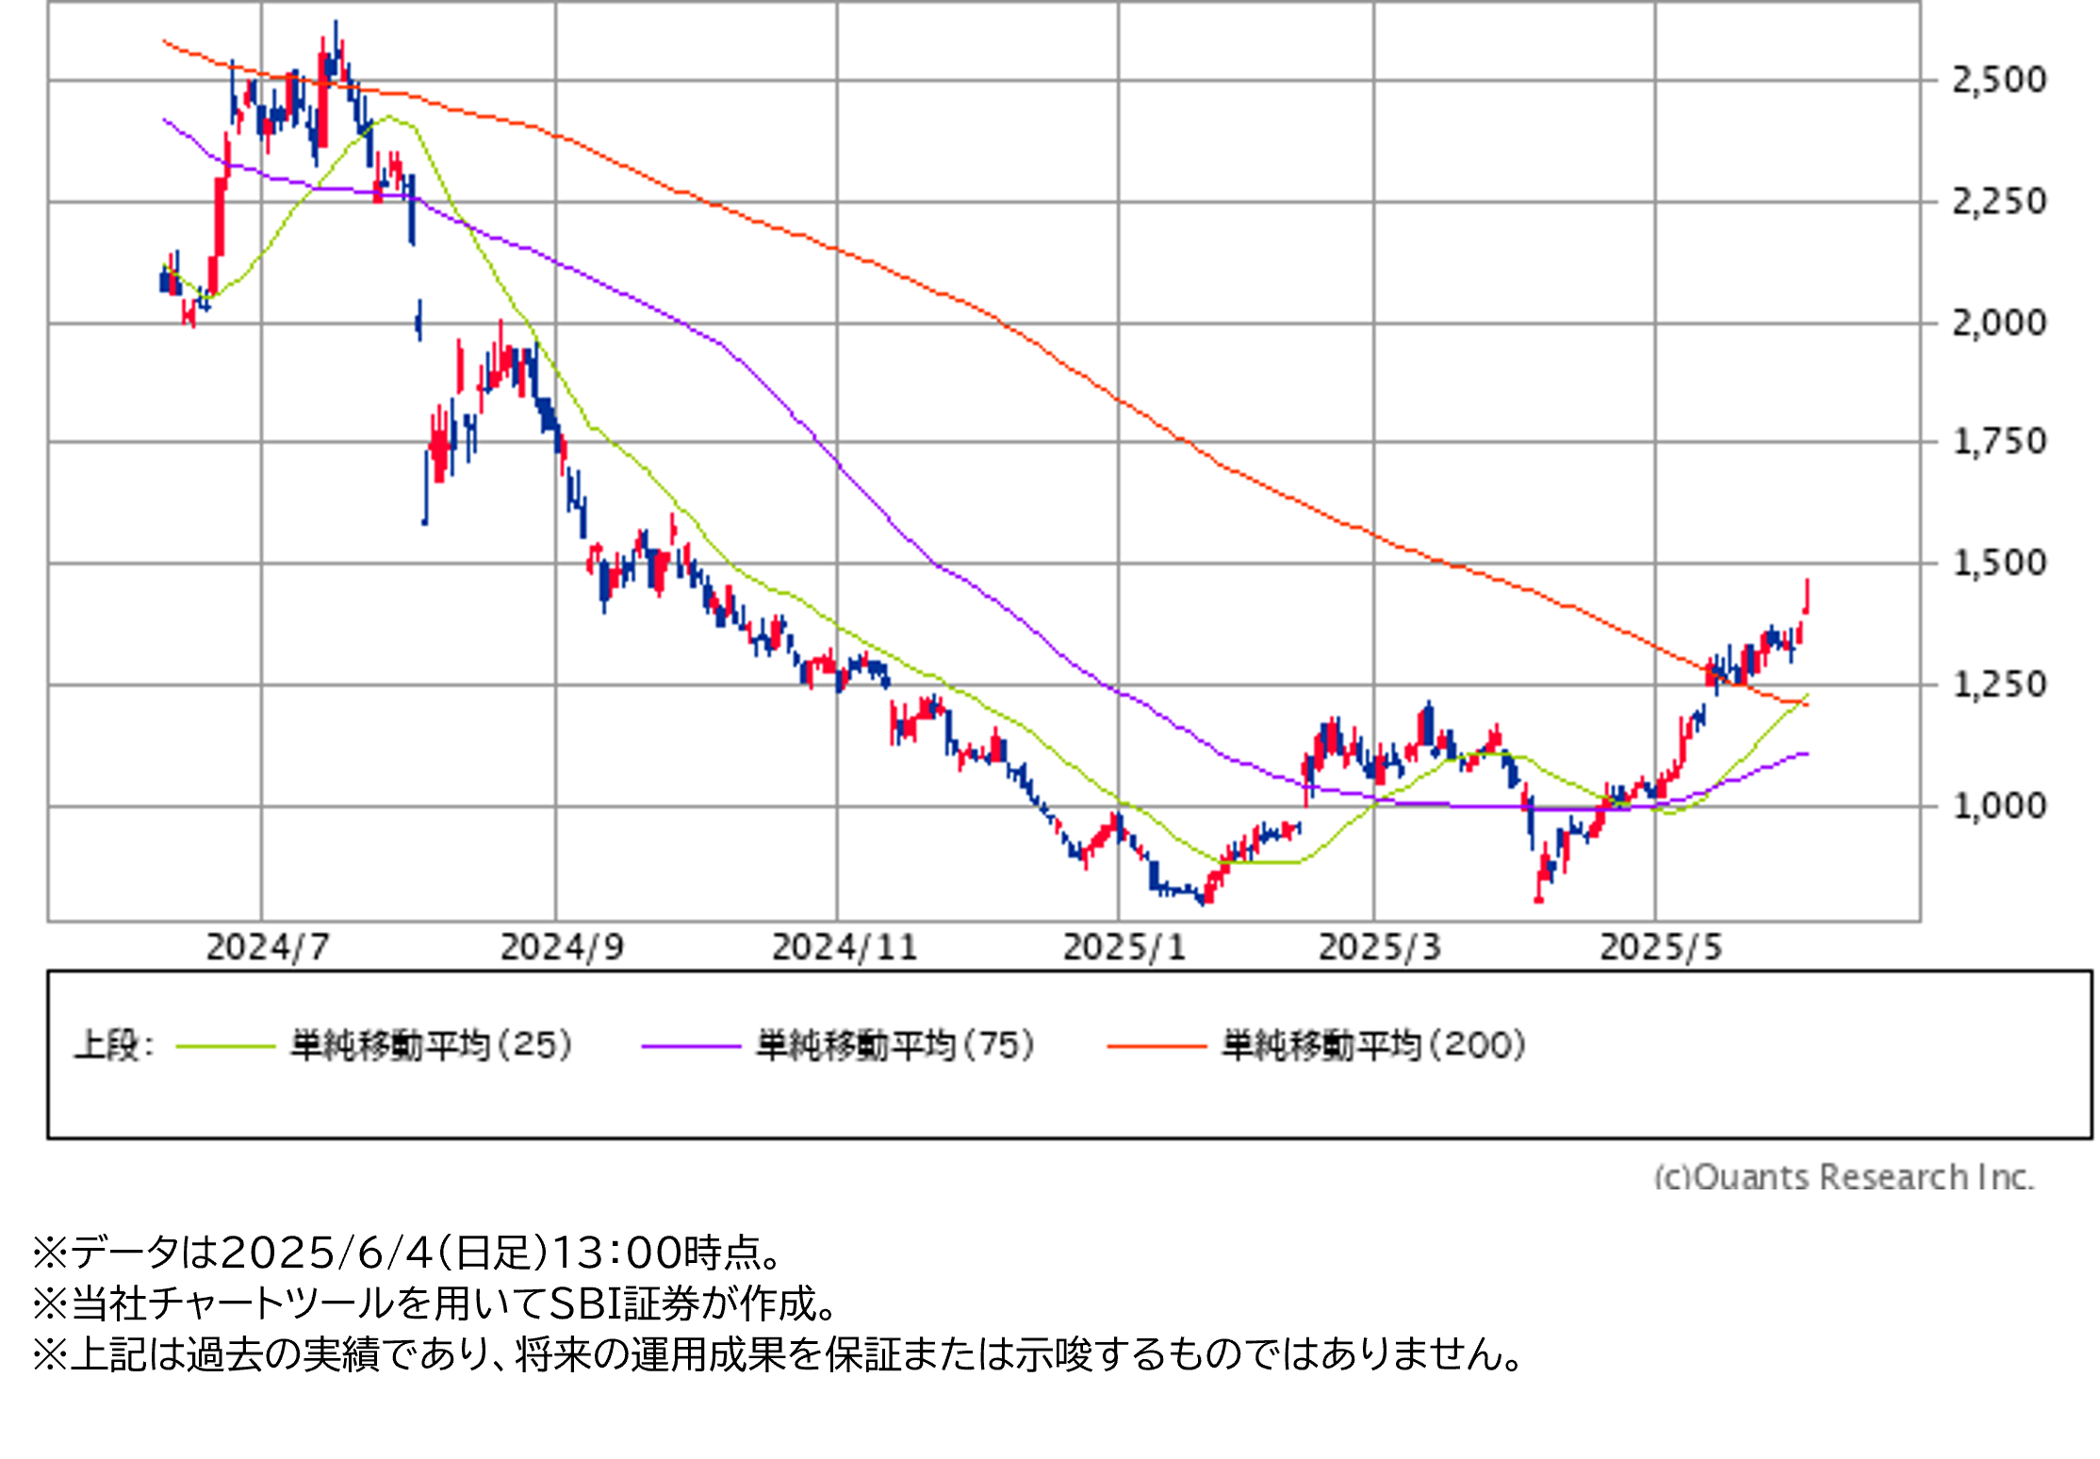Viewport: 2100px width, 1459px height.
Task: Click the 1,500 price axis label
Action: [1999, 564]
